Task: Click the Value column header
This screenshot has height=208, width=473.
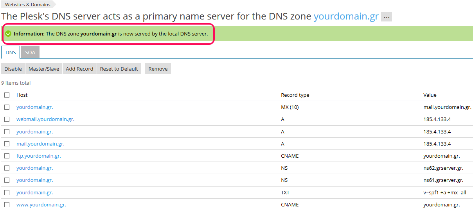Action: tap(430, 95)
